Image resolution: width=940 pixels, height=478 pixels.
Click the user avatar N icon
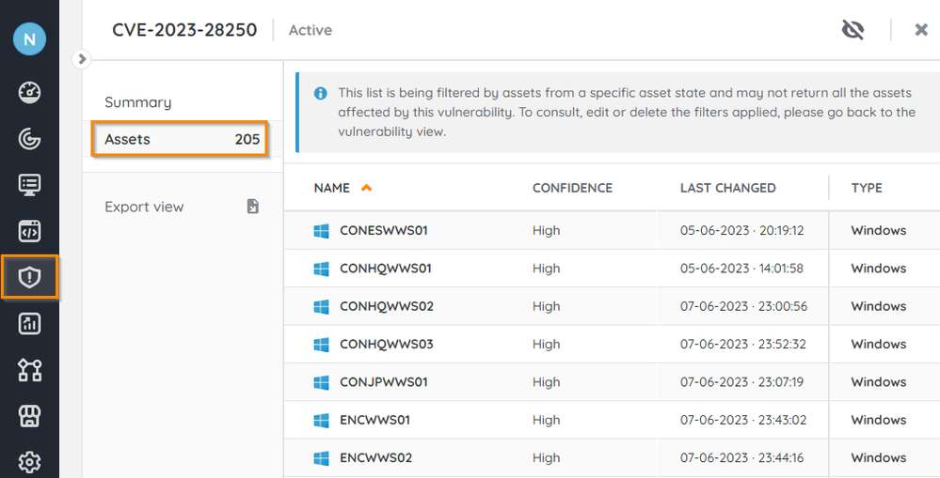point(29,39)
